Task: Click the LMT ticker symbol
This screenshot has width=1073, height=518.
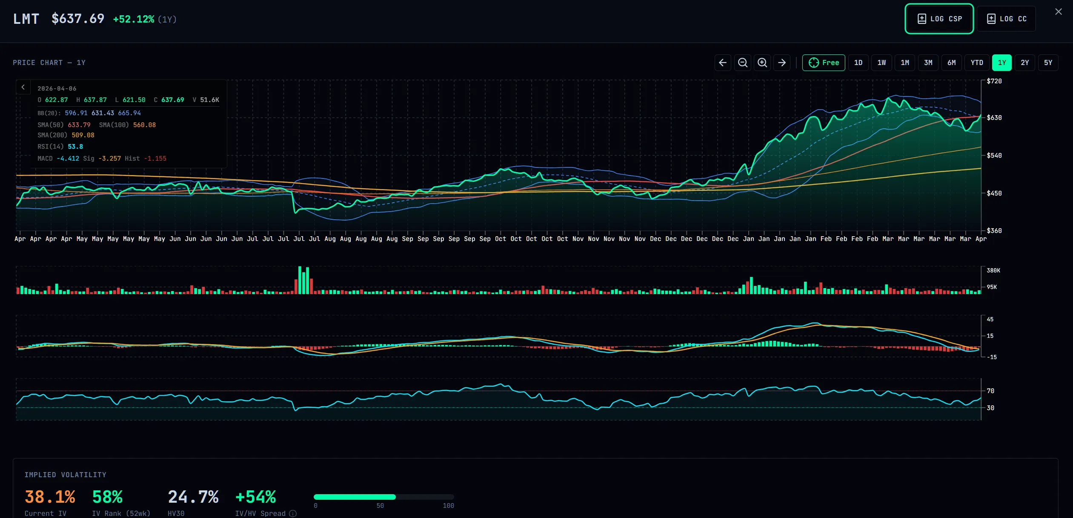Action: (26, 19)
